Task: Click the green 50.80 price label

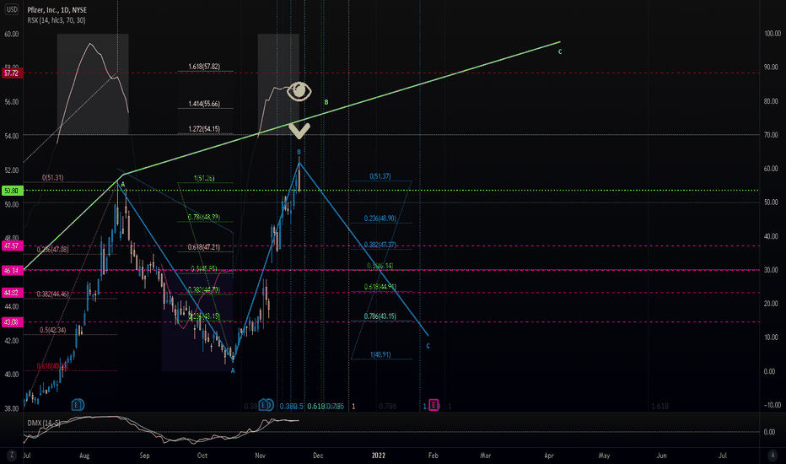Action: tap(11, 191)
